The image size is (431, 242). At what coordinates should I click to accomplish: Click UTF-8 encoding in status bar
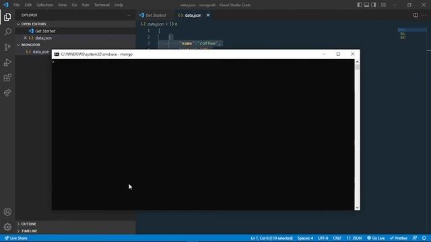tap(323, 238)
